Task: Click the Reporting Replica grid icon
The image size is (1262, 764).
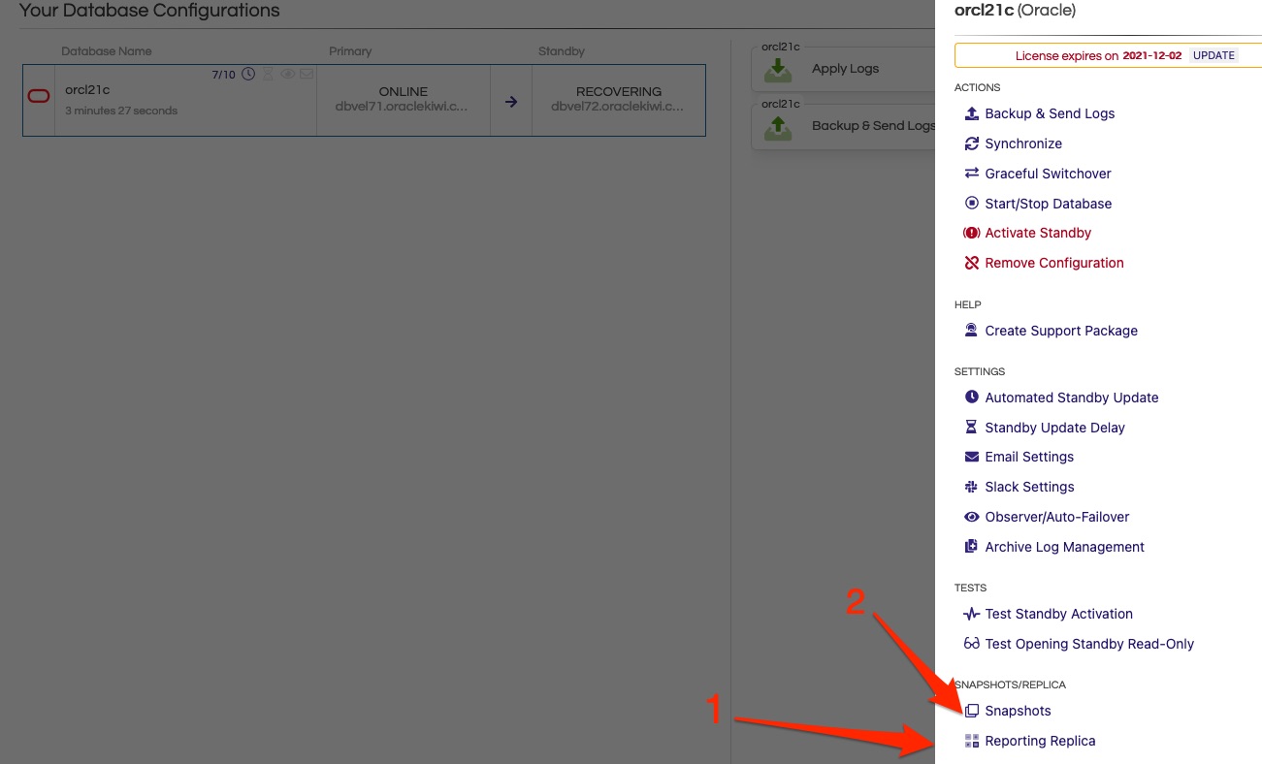Action: (x=971, y=741)
